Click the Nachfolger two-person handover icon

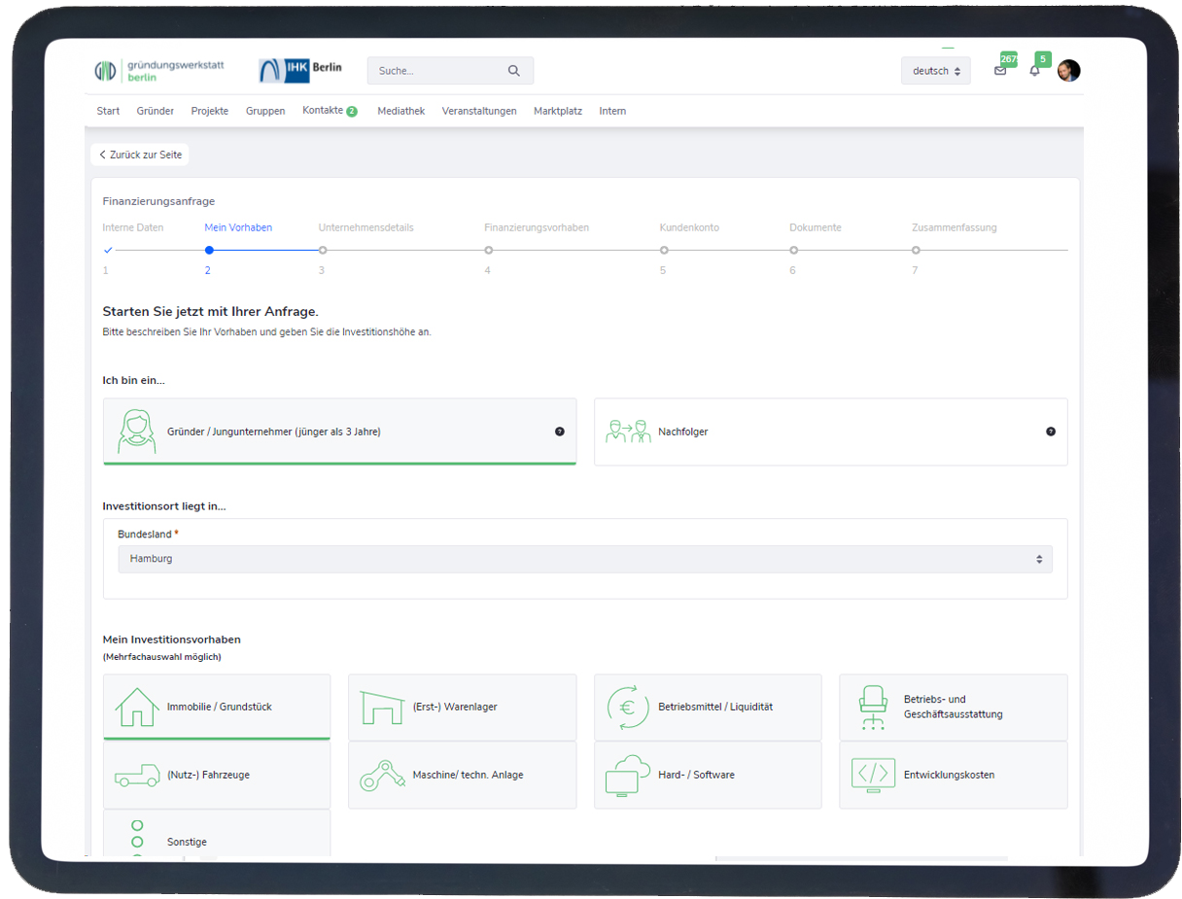[x=628, y=432]
